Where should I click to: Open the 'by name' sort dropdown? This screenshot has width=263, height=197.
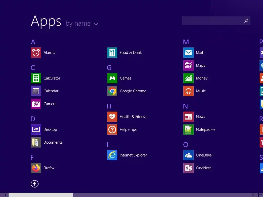[x=82, y=23]
